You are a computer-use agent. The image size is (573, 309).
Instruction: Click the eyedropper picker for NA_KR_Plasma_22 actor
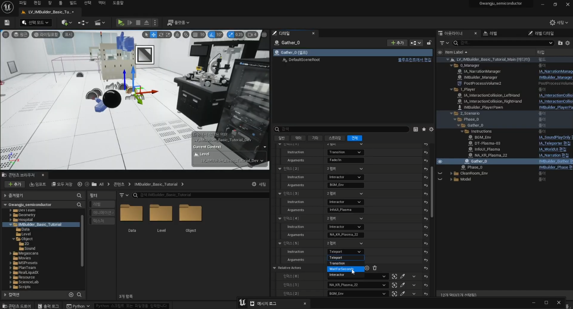[403, 285]
